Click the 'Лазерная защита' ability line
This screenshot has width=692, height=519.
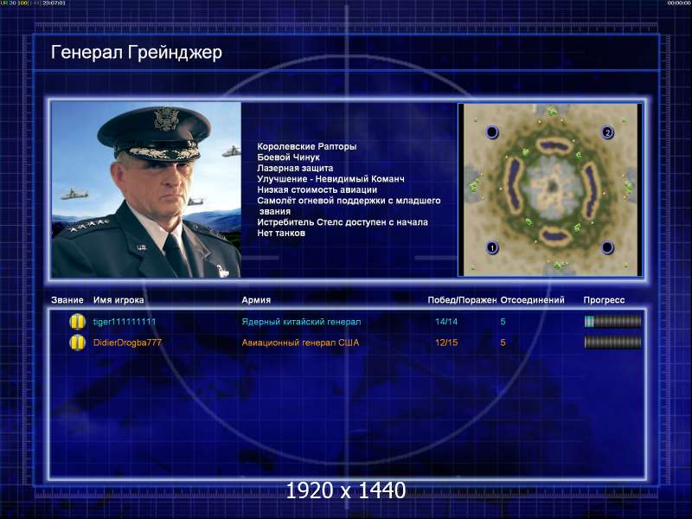(x=295, y=168)
